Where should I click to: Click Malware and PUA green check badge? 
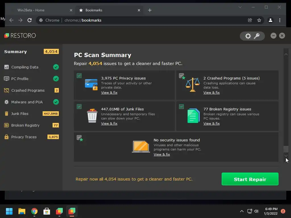coord(56,102)
